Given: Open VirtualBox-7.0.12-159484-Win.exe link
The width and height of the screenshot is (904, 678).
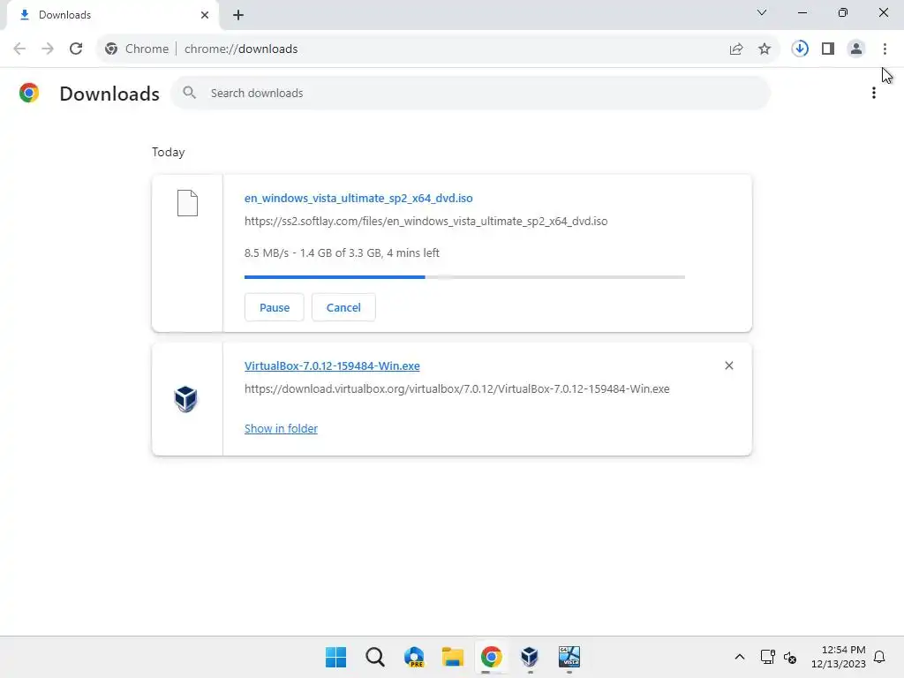Looking at the screenshot, I should tap(332, 366).
